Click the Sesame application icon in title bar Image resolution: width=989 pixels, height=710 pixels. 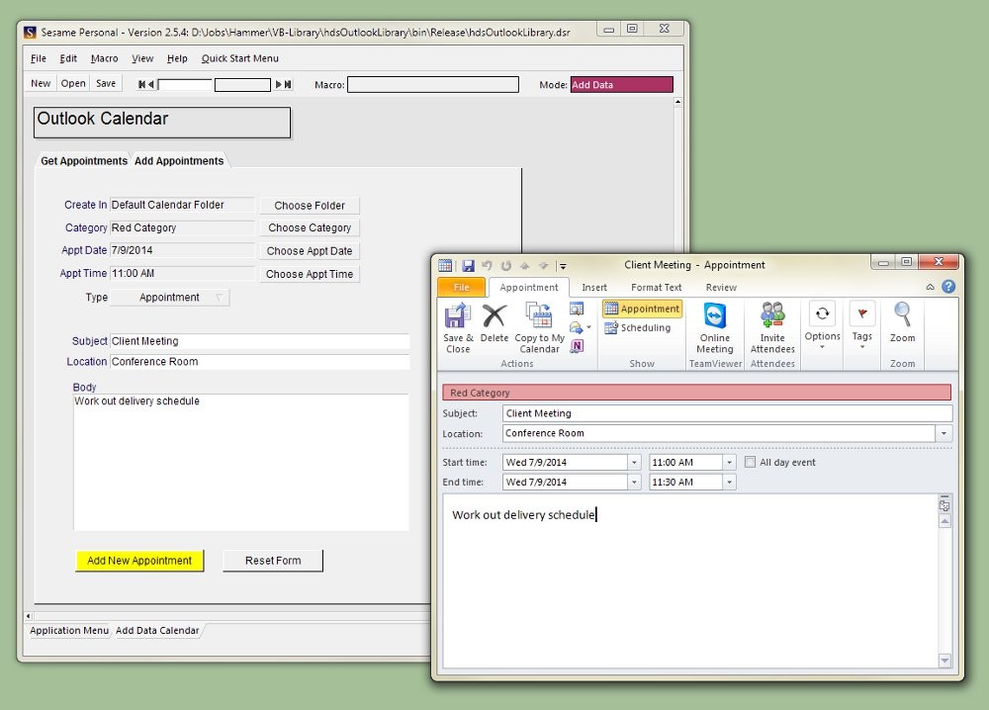(x=30, y=32)
